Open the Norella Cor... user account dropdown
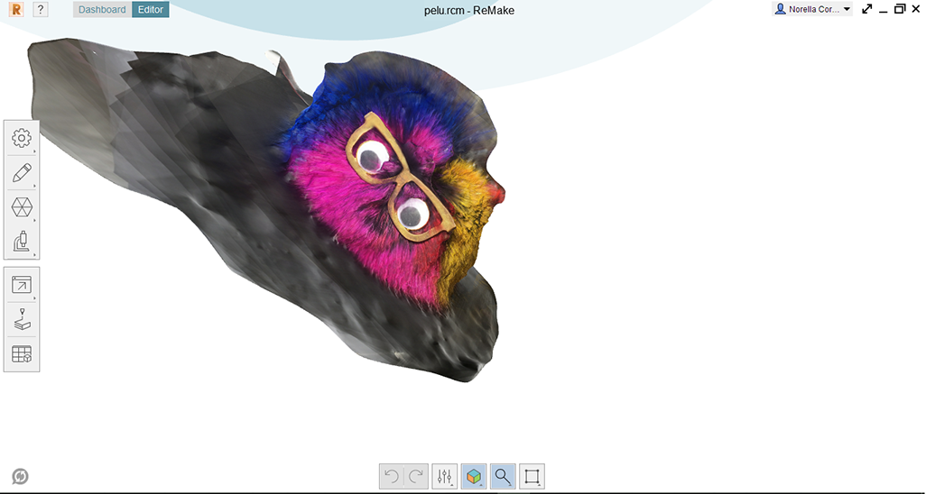Viewport: 926px width, 494px height. 812,9
